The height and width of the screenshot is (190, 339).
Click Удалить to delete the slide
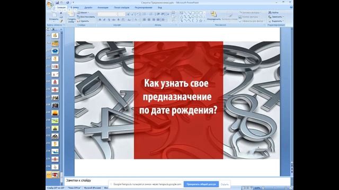click(x=83, y=21)
